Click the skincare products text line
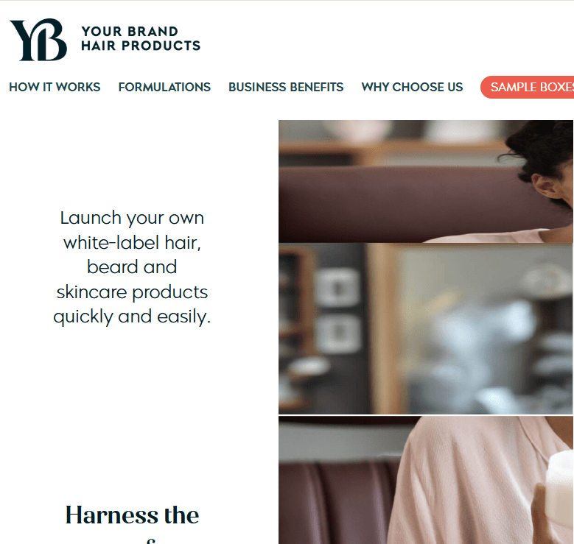 pos(132,292)
